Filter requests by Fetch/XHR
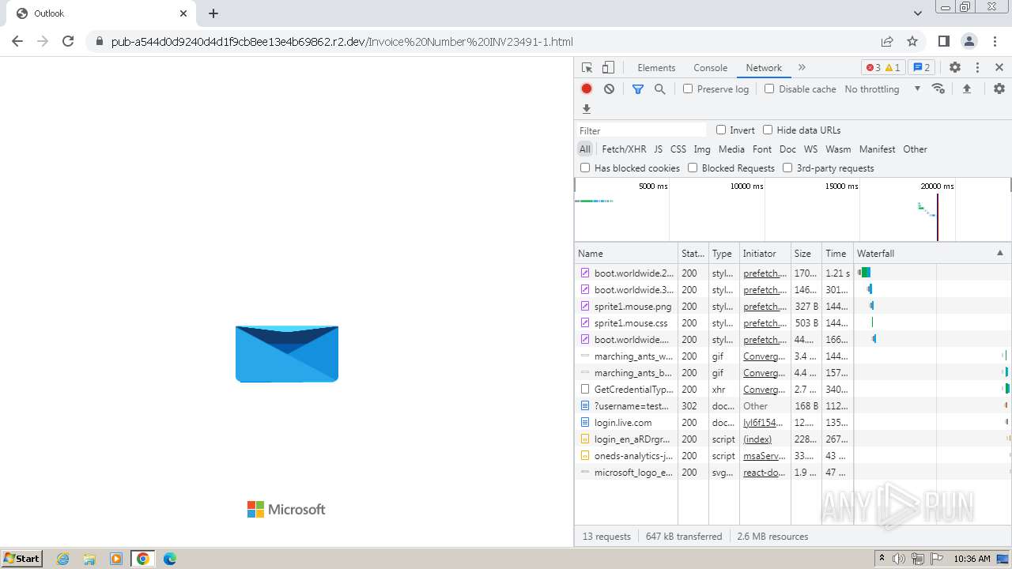Viewport: 1012px width, 569px height. [624, 149]
